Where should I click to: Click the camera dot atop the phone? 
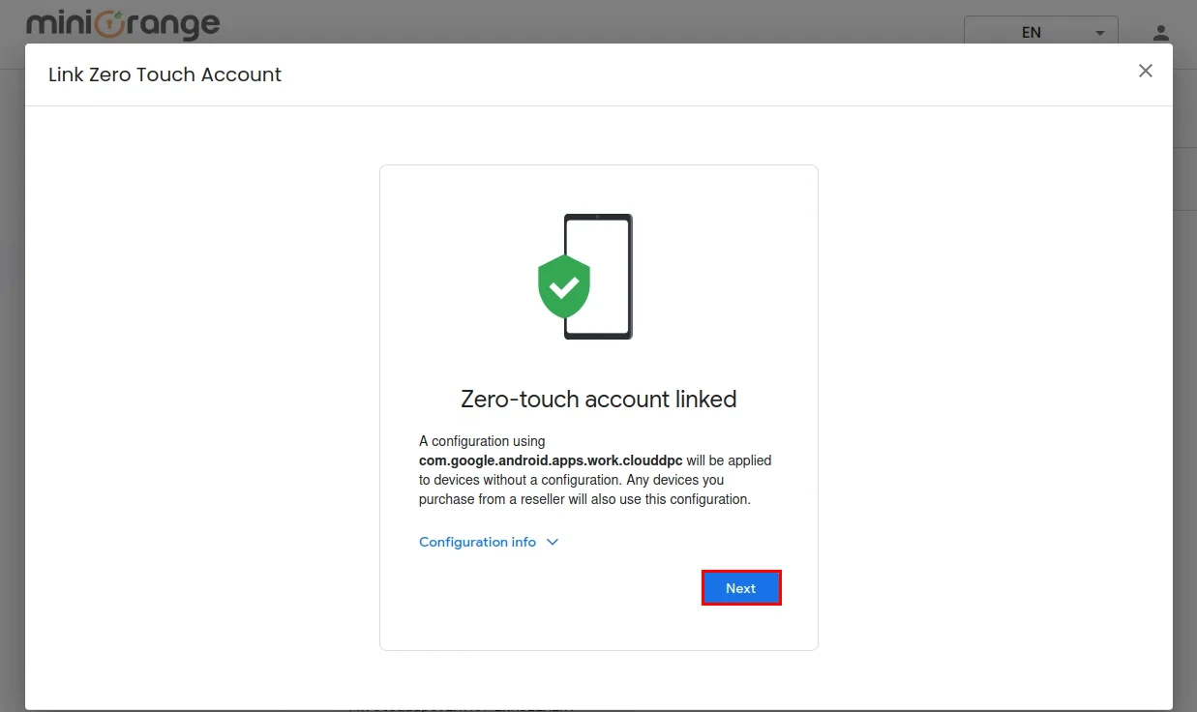(x=598, y=217)
